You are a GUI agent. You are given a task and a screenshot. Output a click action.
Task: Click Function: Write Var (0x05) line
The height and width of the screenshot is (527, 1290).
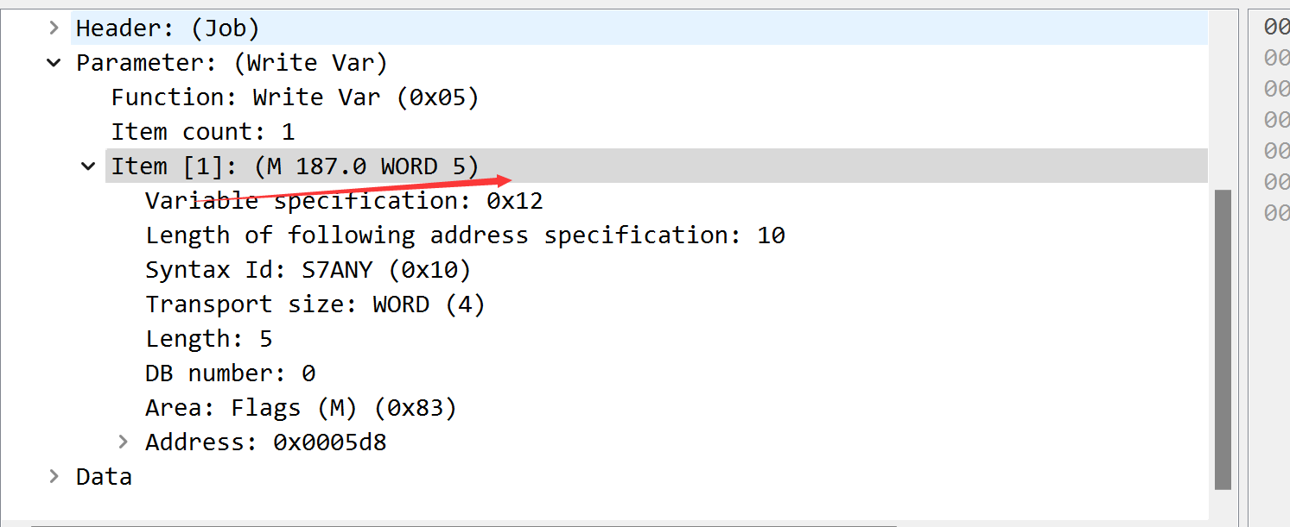pyautogui.click(x=295, y=97)
